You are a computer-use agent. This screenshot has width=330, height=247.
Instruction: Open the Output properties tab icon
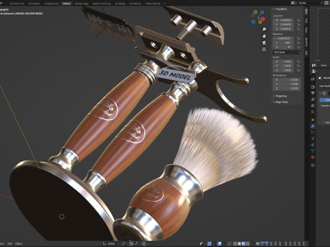point(313,93)
